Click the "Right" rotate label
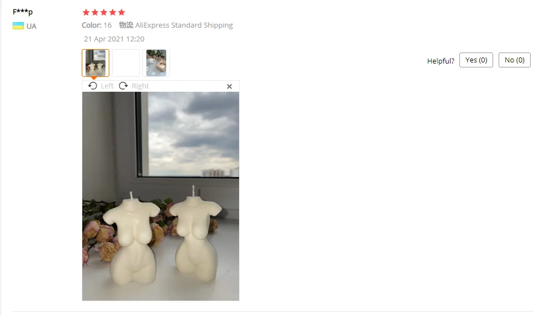This screenshot has height=315, width=545. point(140,86)
